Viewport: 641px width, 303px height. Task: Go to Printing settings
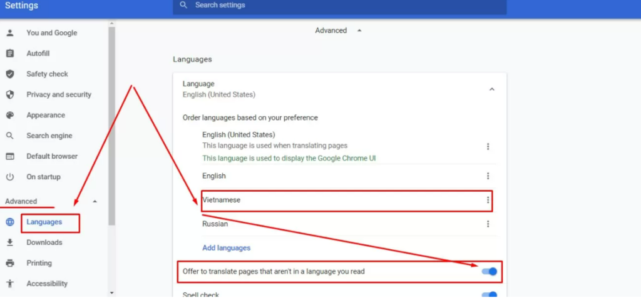click(x=39, y=263)
